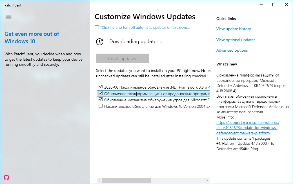
Task: Check the turn off automatic updates box
Action: pos(97,27)
